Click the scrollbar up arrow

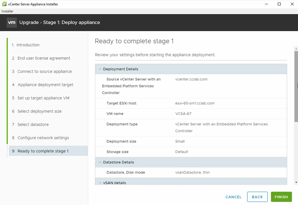click(296, 49)
